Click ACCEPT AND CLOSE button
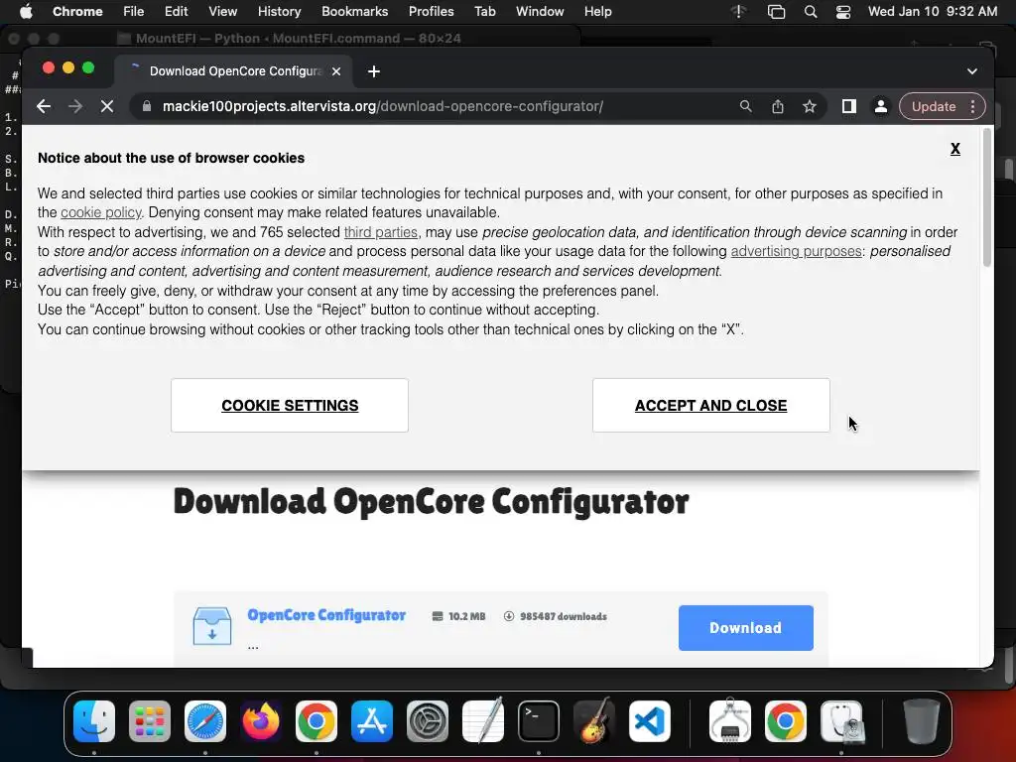Screen dimensions: 1016x762 point(710,405)
